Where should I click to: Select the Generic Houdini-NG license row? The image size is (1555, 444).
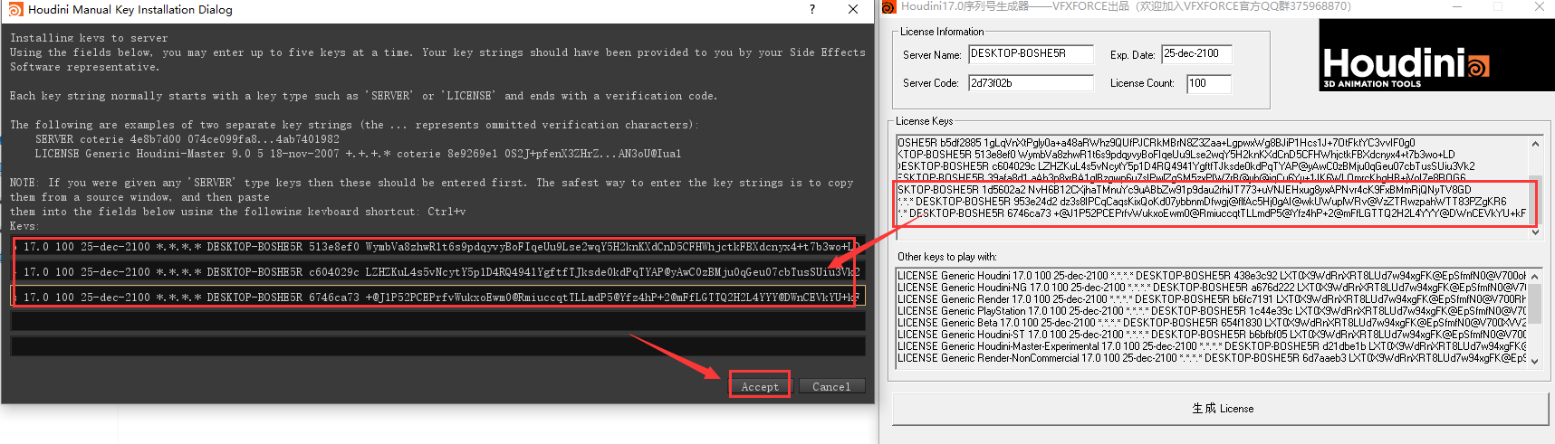pyautogui.click(x=1212, y=288)
